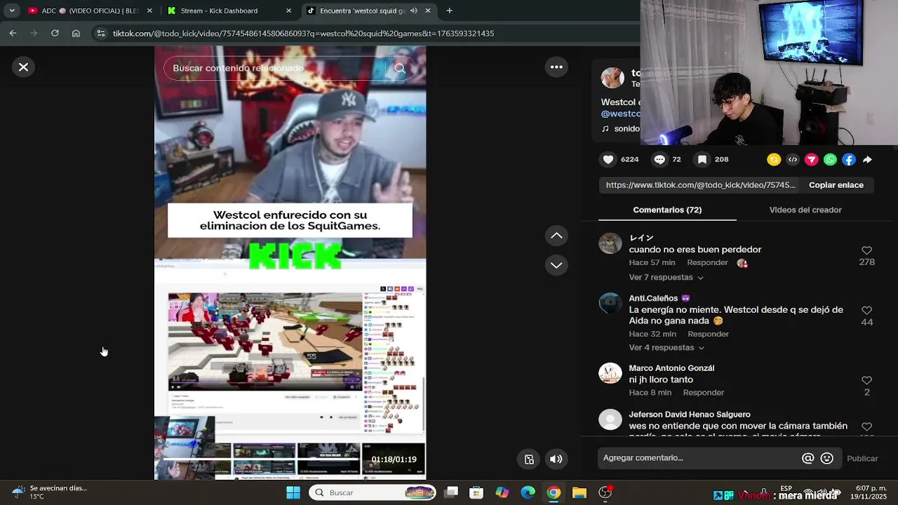Open the weather widget showing 15°C
The height and width of the screenshot is (505, 898).
49,492
